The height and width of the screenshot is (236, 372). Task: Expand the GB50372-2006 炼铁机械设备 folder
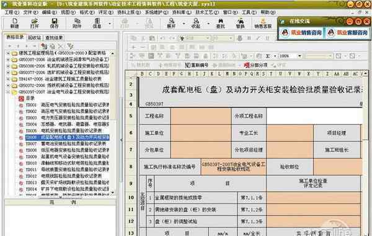[9, 85]
